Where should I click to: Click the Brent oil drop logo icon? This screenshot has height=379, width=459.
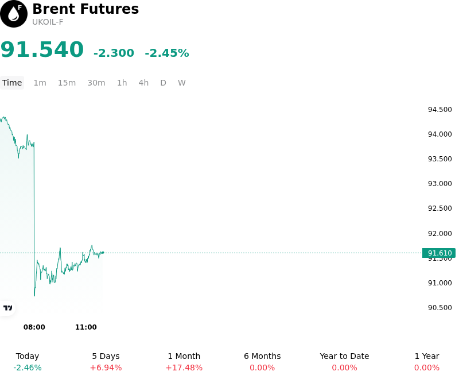click(14, 14)
